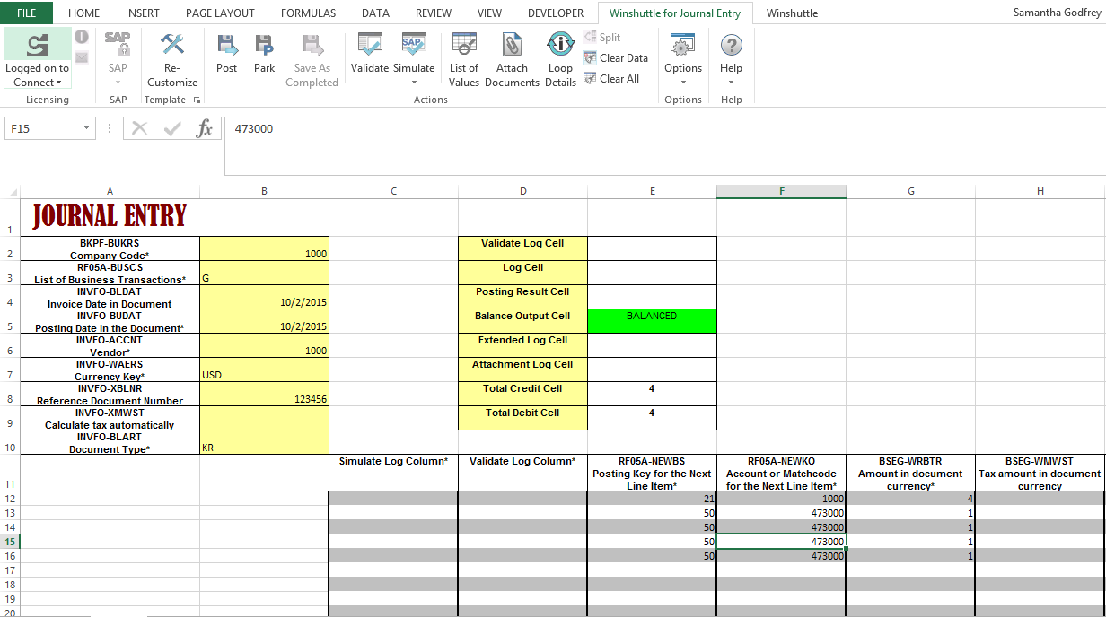Screen dimensions: 1106x617
Task: Select the Posting Key cell showing 21
Action: click(652, 498)
